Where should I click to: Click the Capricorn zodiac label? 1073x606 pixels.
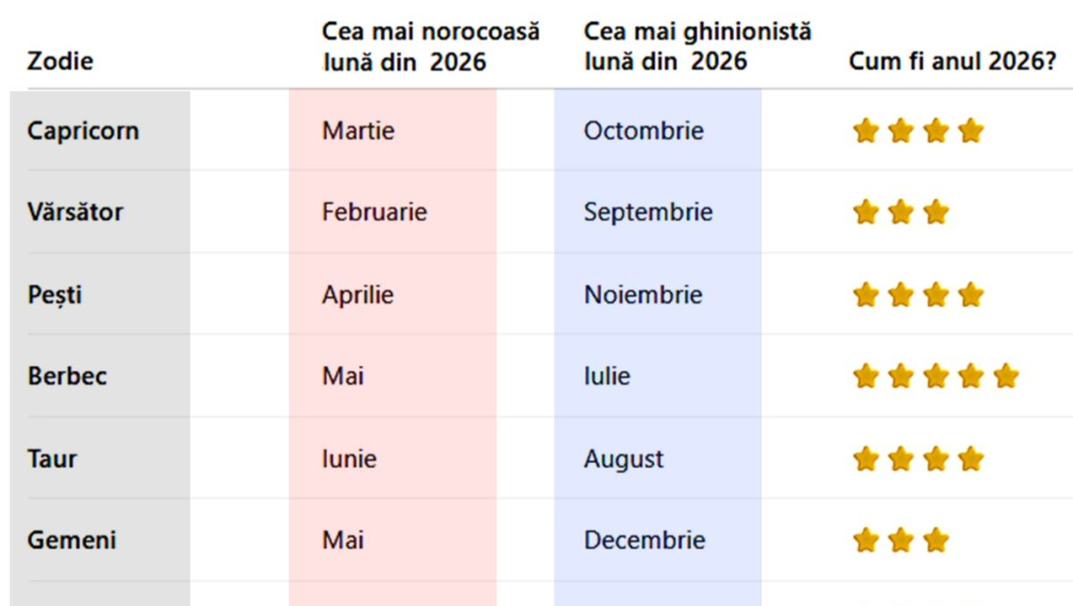point(83,131)
